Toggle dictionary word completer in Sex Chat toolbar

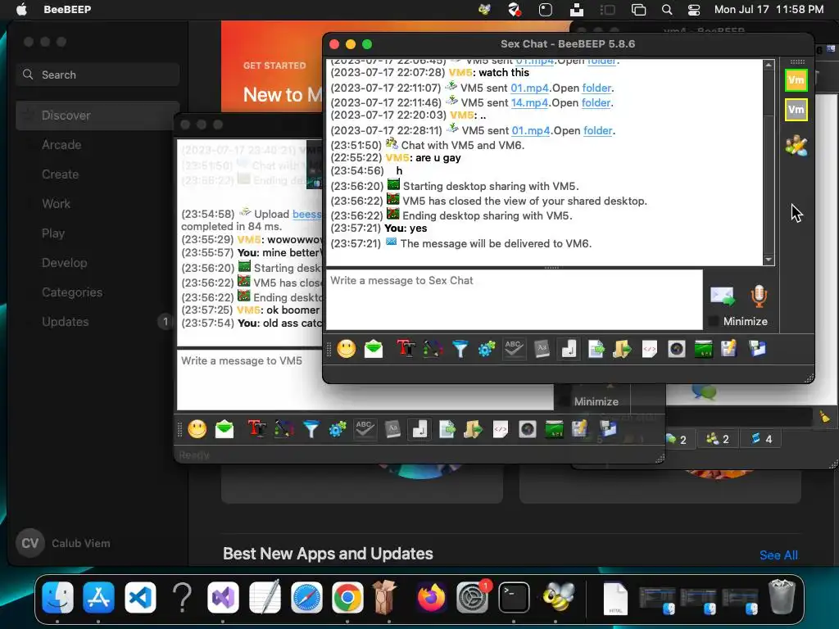click(x=542, y=349)
